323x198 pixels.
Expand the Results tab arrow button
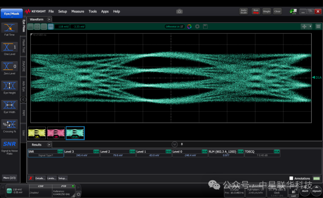pyautogui.click(x=49, y=145)
